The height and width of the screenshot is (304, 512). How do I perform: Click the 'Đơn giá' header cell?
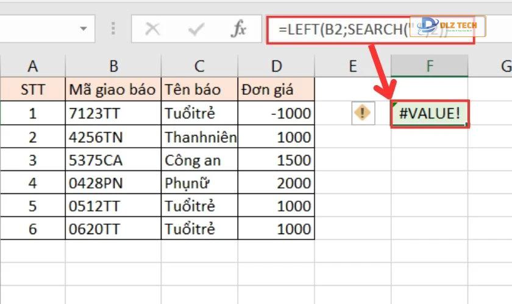(276, 89)
